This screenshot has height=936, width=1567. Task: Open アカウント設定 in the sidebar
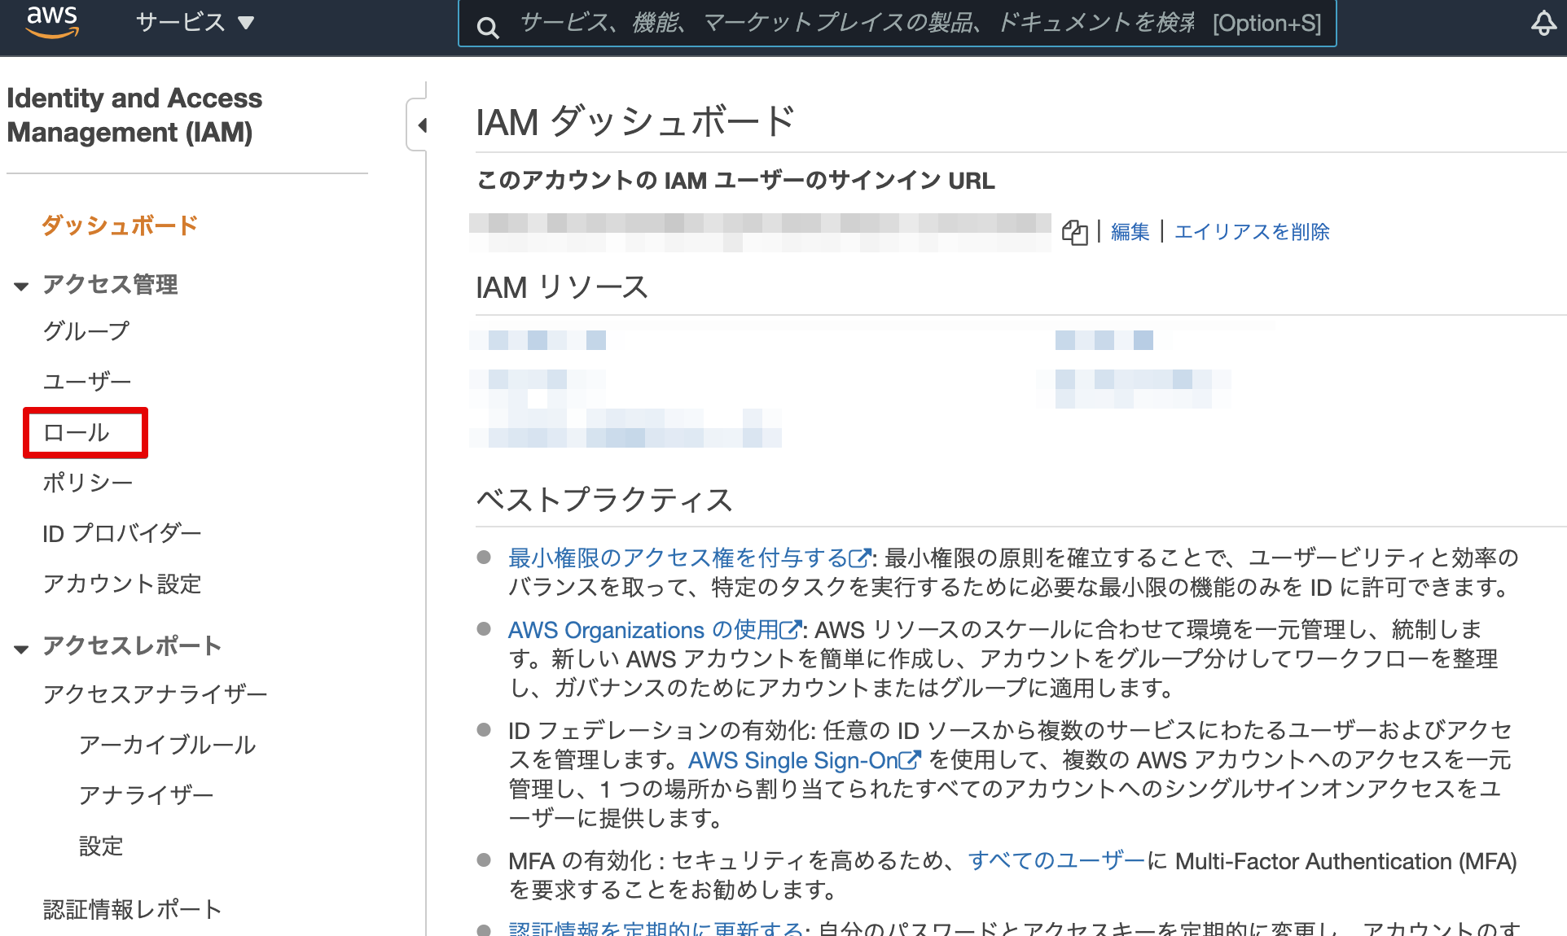[121, 584]
